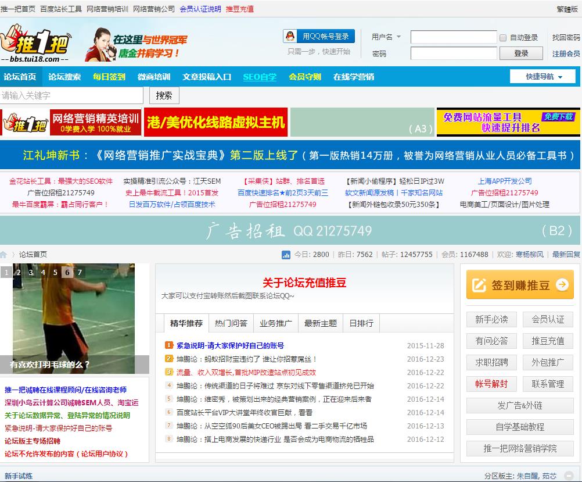Click the 登录 button

click(x=521, y=53)
